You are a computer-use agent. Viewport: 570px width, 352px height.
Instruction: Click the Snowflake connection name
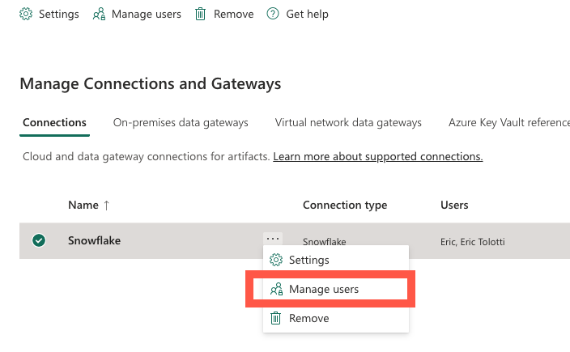(x=94, y=240)
